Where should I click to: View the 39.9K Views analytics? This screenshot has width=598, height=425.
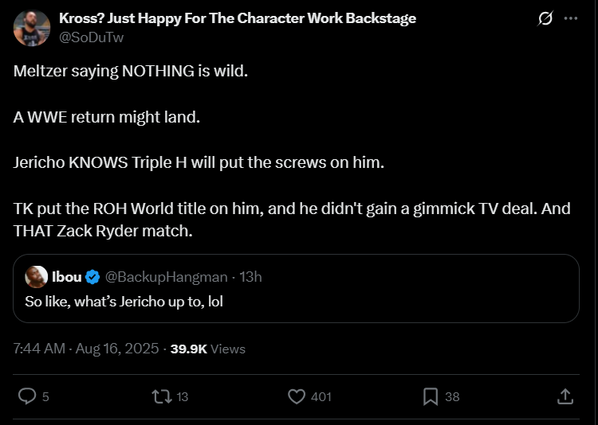coord(208,349)
